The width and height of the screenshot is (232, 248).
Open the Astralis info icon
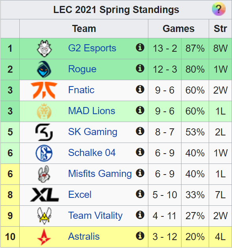point(140,236)
